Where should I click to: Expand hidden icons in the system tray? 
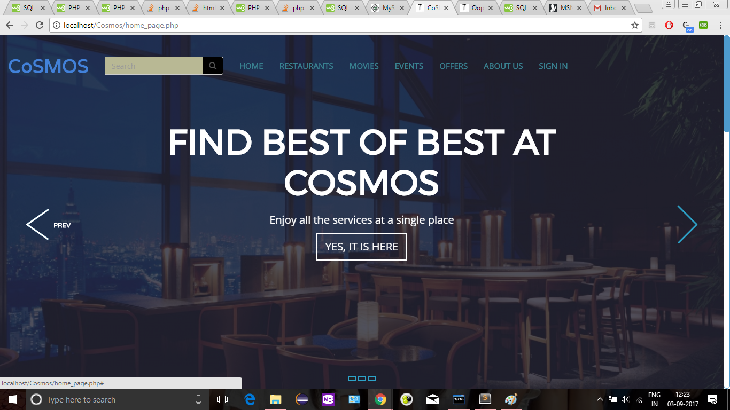coord(600,399)
